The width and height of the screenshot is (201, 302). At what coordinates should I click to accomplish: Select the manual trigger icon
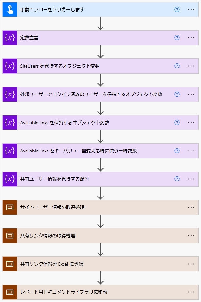pyautogui.click(x=9, y=10)
